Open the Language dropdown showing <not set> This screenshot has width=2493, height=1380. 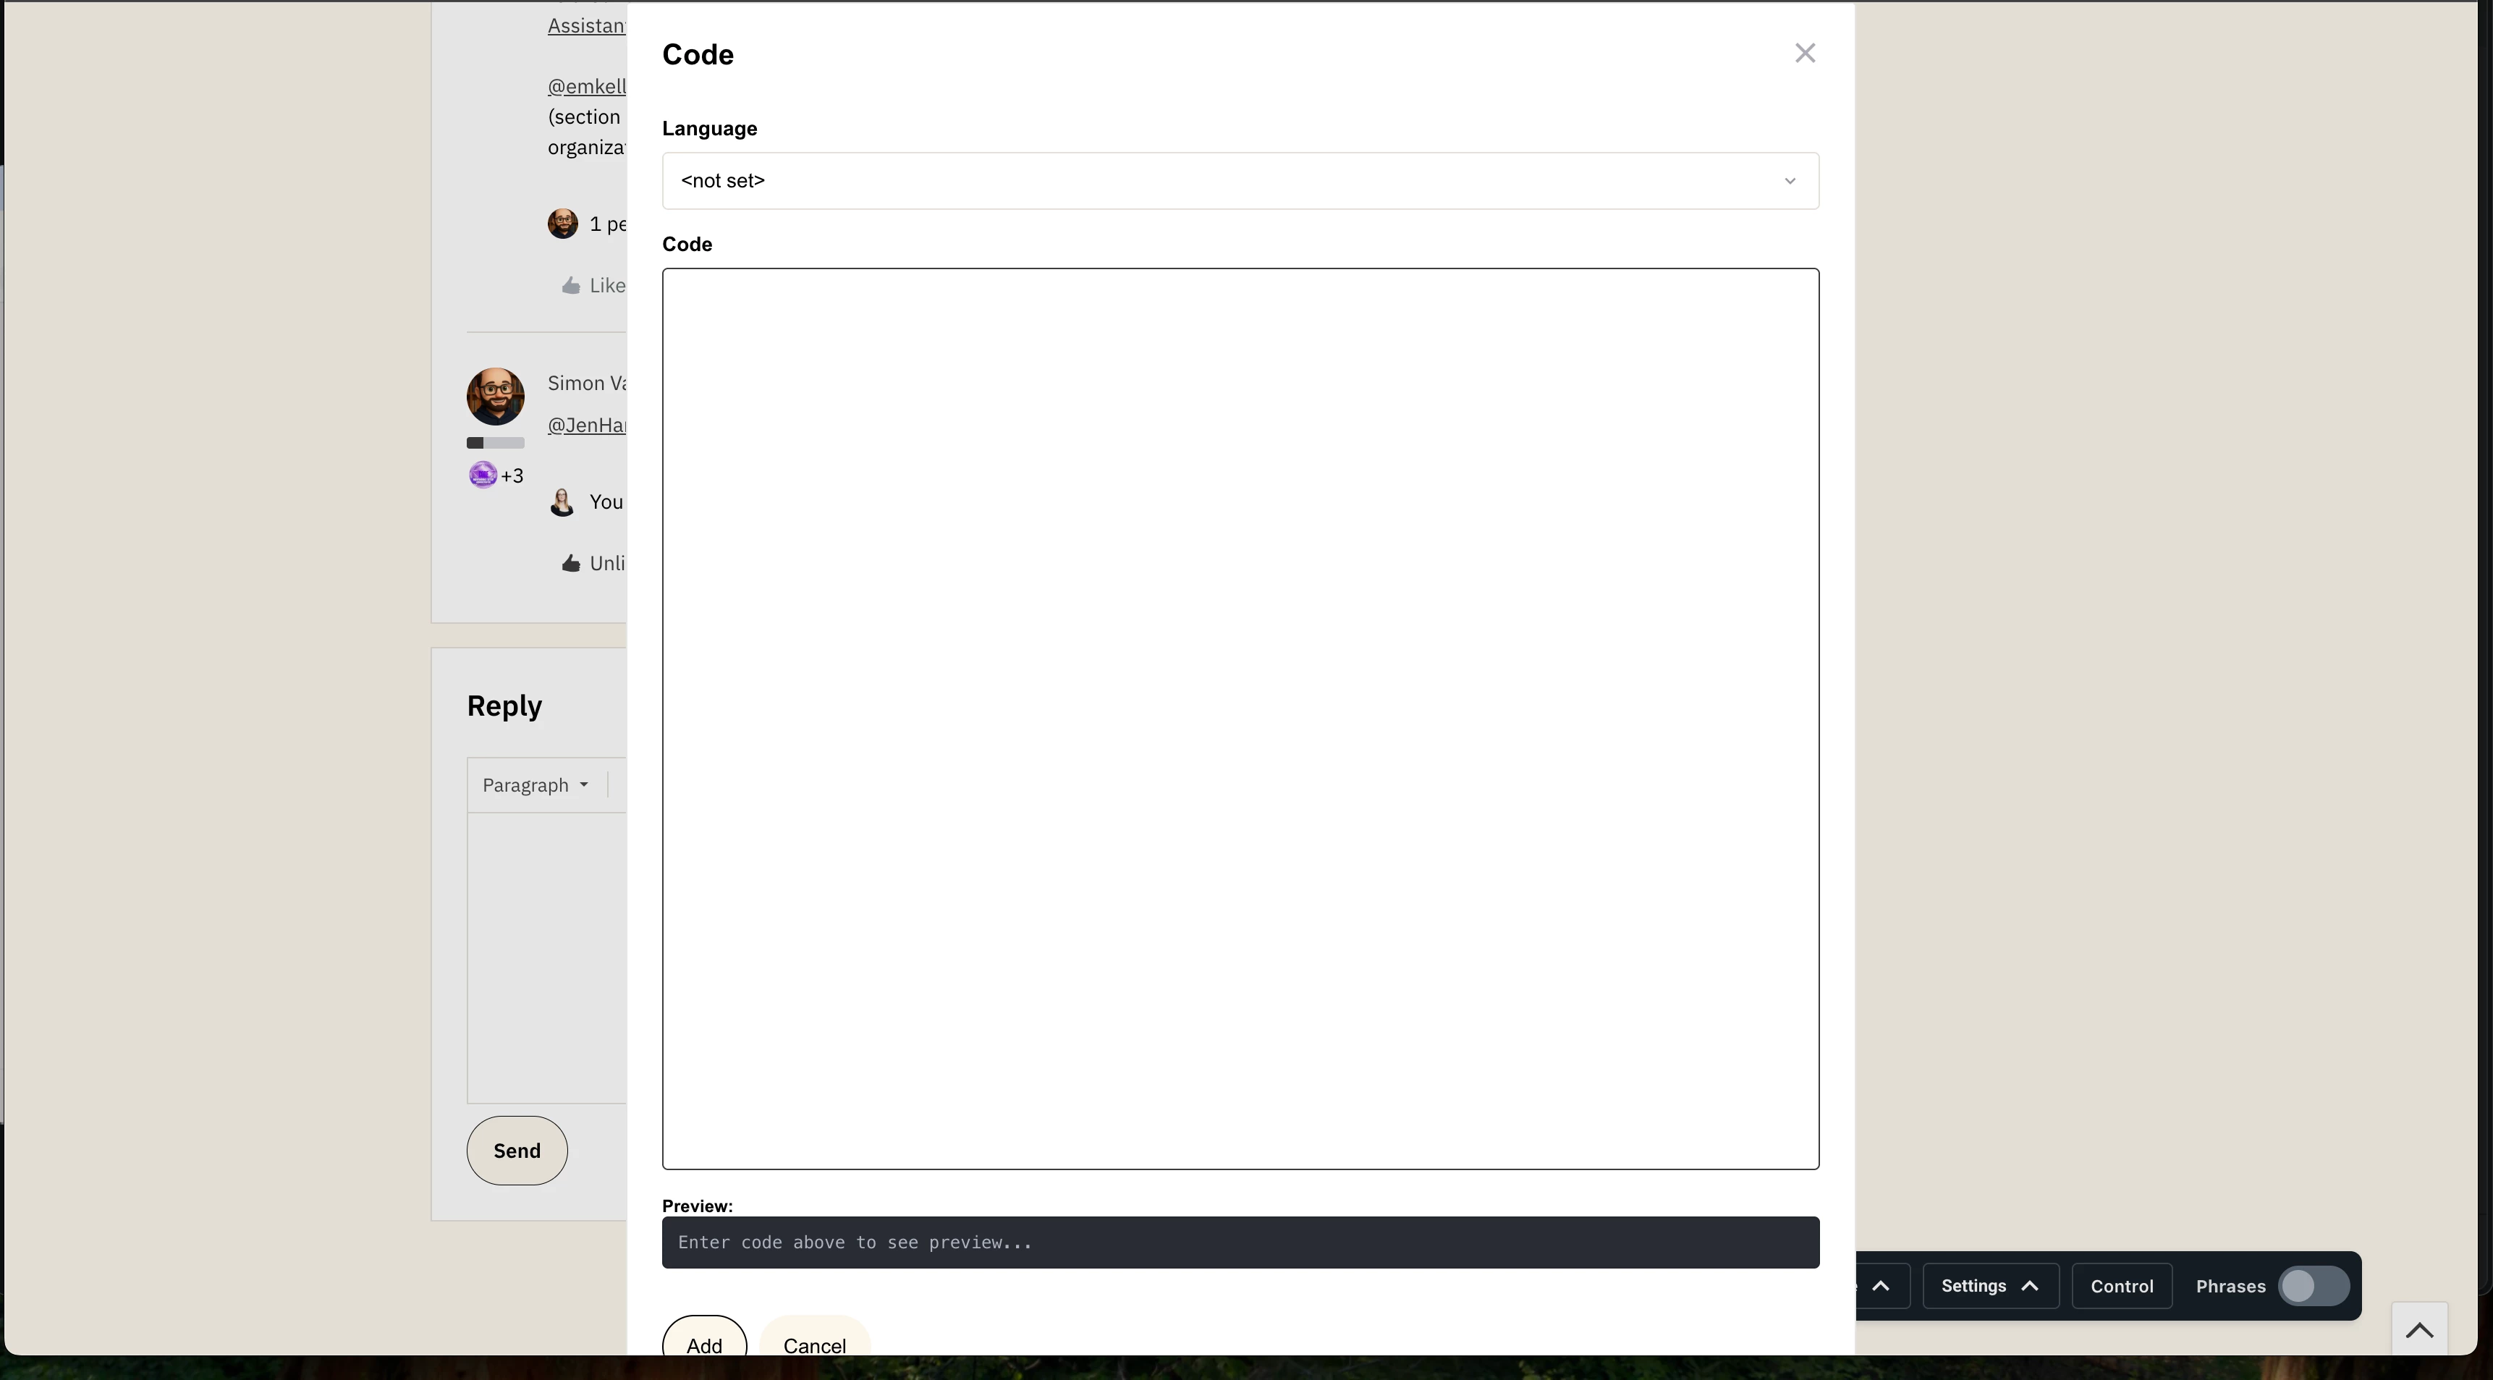click(x=1240, y=181)
